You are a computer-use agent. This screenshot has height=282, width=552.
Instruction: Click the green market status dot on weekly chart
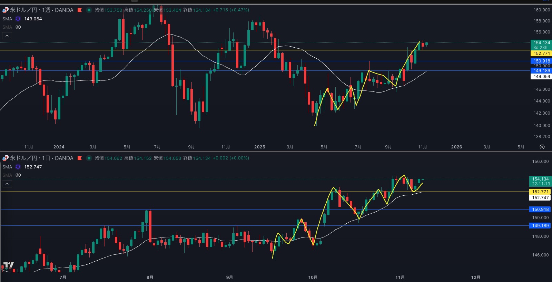[x=89, y=10]
